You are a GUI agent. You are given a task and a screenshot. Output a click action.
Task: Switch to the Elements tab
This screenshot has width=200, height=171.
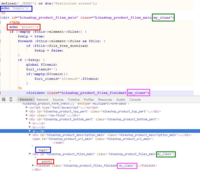(26, 100)
